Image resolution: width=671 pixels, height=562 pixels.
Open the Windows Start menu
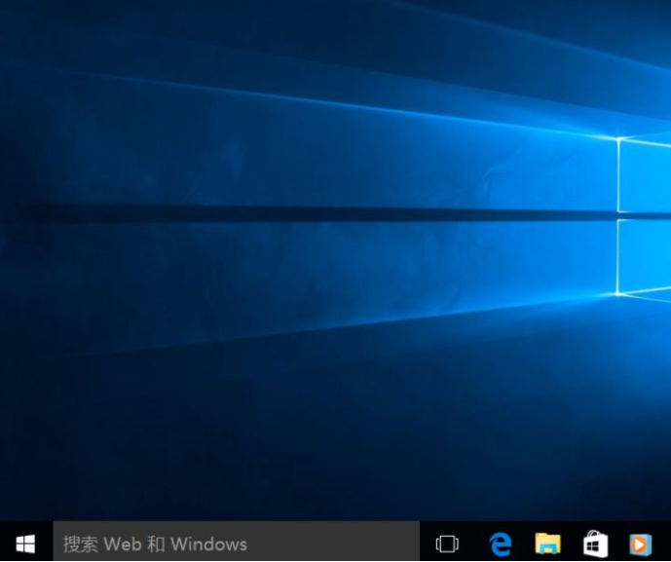tap(25, 544)
